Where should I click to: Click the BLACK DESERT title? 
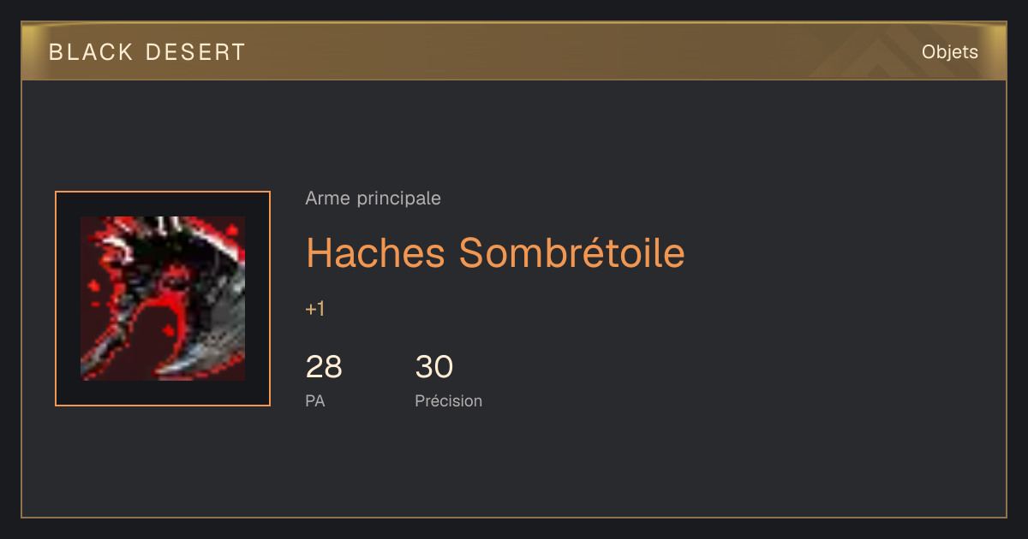tap(147, 52)
